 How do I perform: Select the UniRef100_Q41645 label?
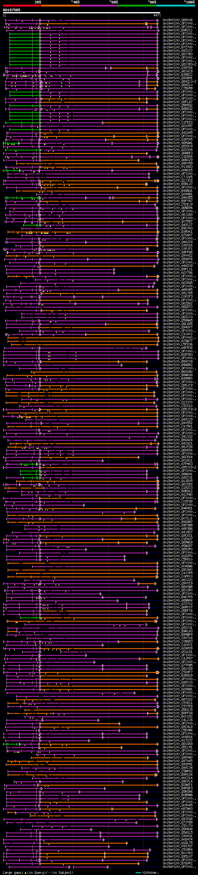(177, 133)
